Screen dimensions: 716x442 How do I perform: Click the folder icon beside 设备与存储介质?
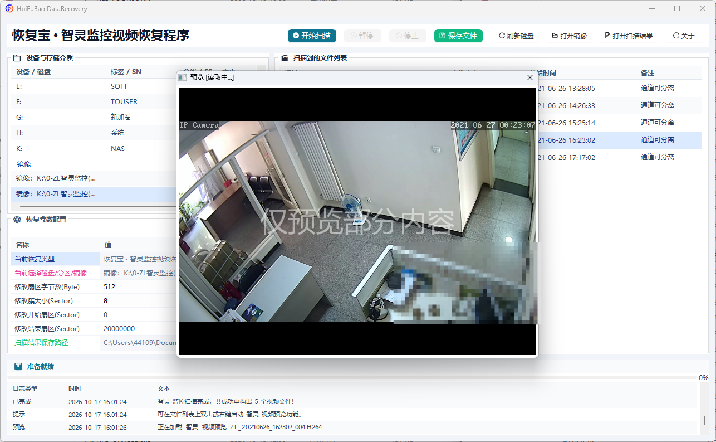[17, 58]
